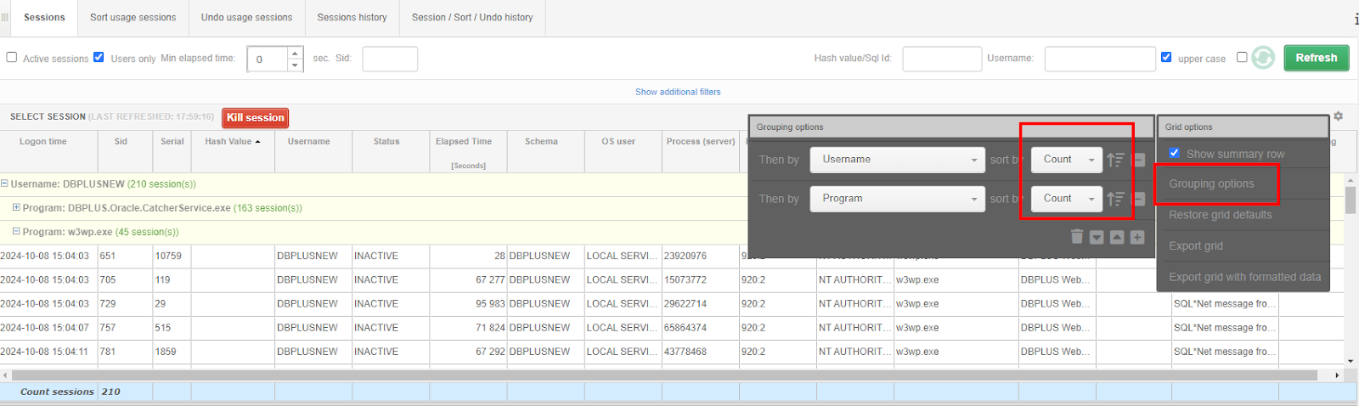Click serial cell 1859
The image size is (1359, 406).
[172, 352]
